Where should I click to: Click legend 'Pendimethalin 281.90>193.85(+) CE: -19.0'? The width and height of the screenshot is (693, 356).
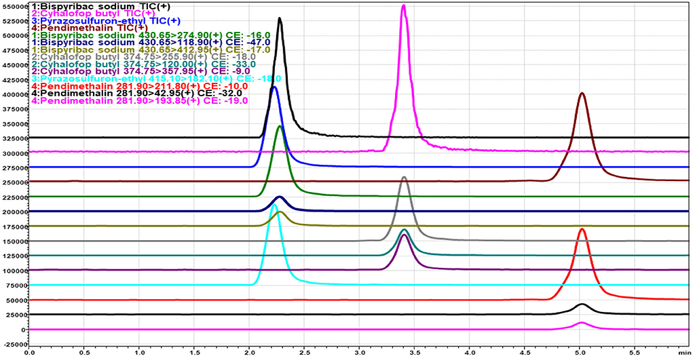[x=140, y=101]
